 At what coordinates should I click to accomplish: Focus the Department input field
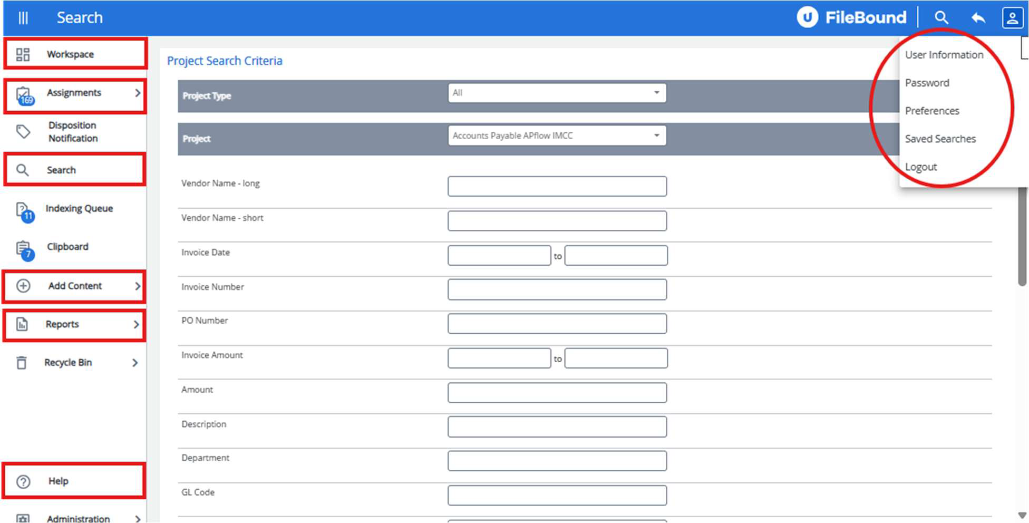tap(557, 461)
